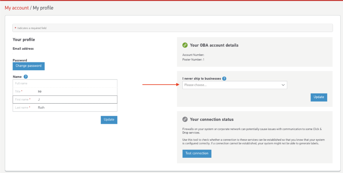Click Update button below name fields
Screen dimensions: 343x173
tap(109, 120)
